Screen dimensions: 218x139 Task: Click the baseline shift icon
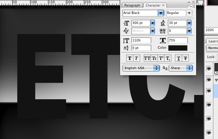[126, 48]
